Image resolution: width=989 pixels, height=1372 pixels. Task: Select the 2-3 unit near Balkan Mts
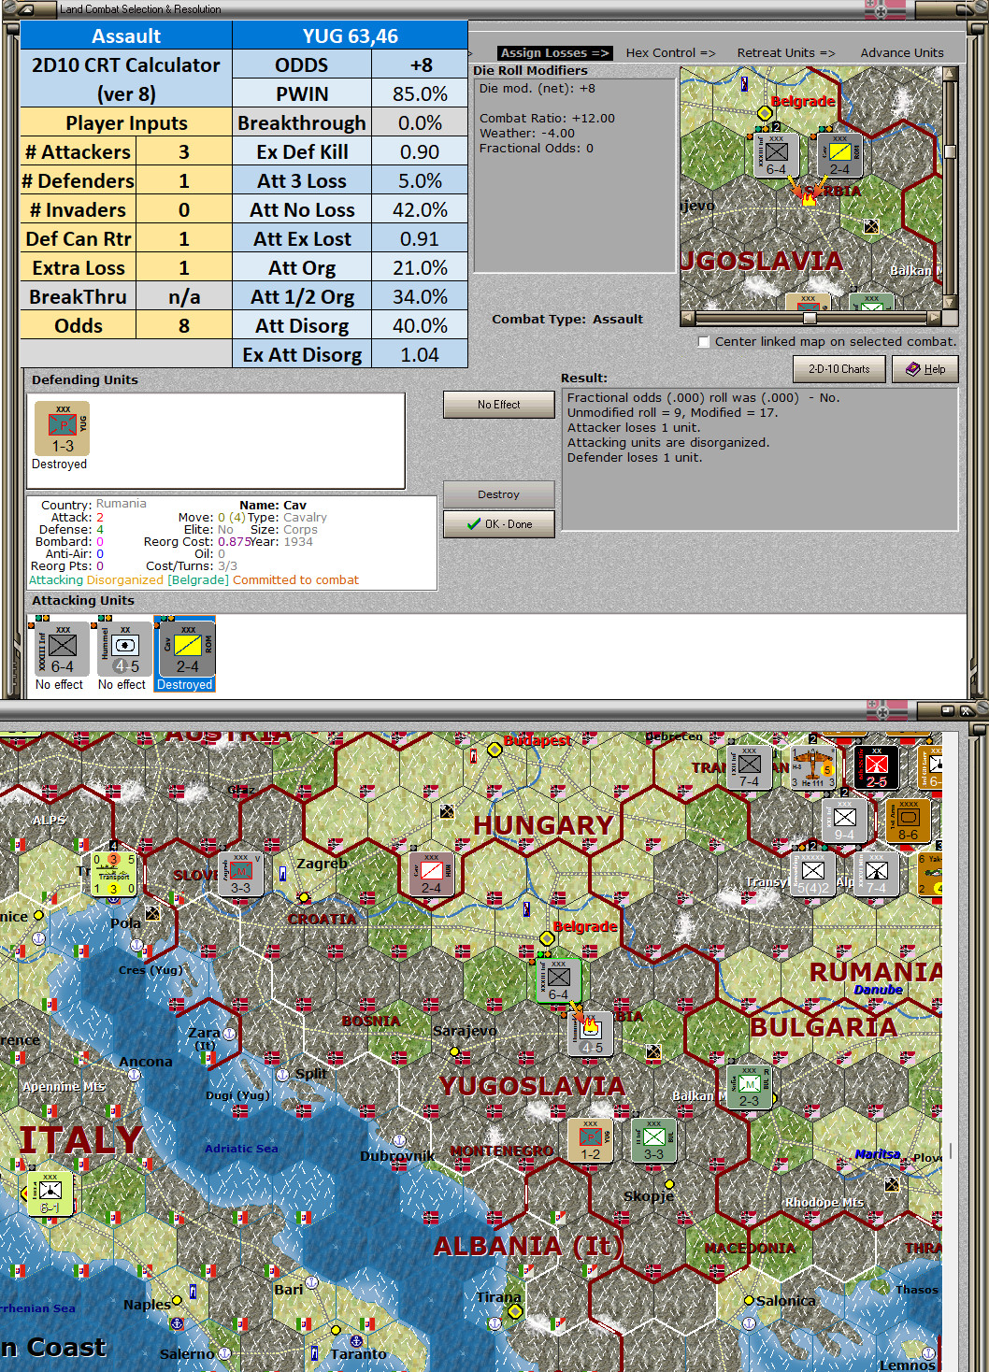(x=748, y=1087)
